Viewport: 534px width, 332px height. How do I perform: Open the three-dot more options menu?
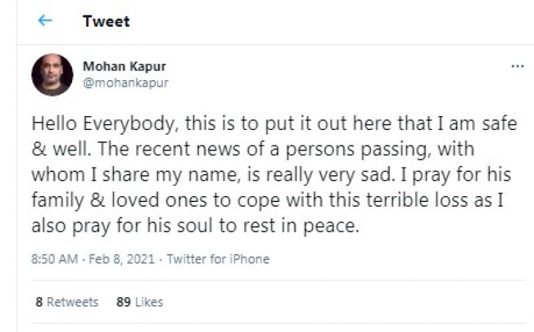[x=517, y=67]
